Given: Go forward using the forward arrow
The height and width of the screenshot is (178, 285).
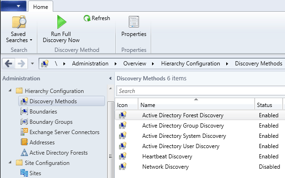Looking at the screenshot, I should click(x=21, y=64).
